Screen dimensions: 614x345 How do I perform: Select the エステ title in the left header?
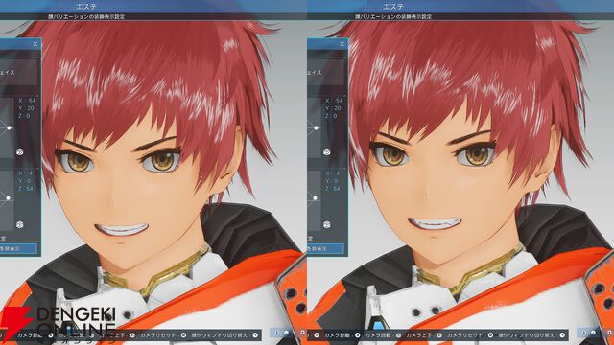pos(86,7)
